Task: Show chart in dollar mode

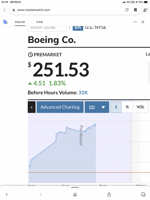Action: pyautogui.click(x=116, y=107)
